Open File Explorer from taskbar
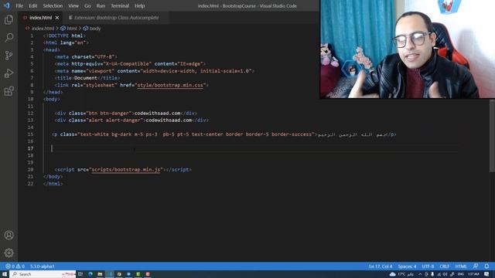The height and width of the screenshot is (278, 495). [100, 274]
